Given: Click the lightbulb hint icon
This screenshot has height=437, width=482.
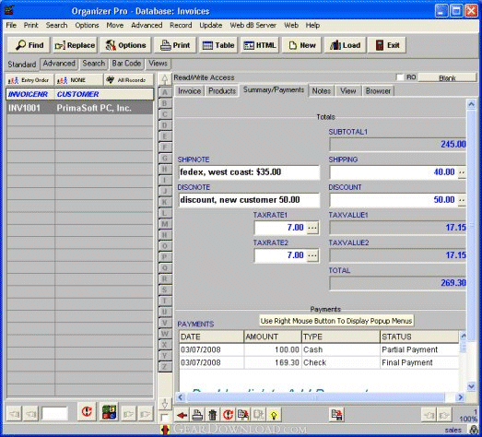Looking at the screenshot, I should tap(274, 415).
